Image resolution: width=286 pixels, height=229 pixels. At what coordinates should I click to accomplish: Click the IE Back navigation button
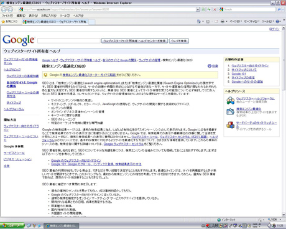click(4, 9)
